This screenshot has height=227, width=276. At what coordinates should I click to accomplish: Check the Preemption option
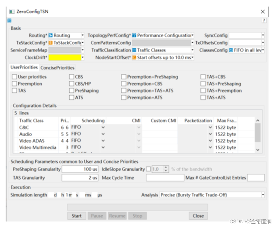14,84
